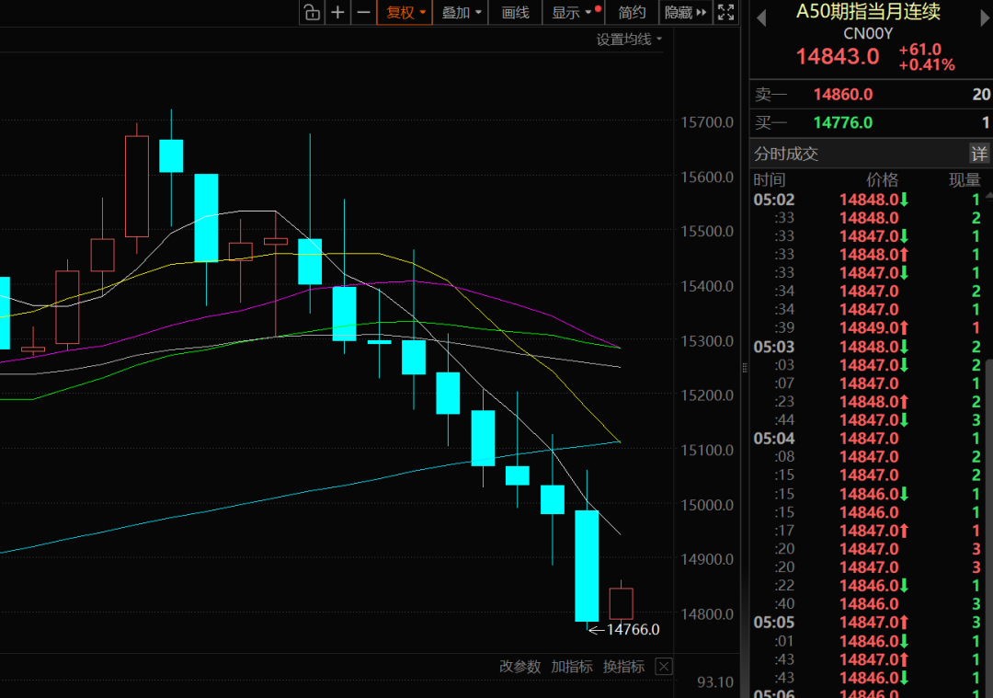Expand the 叠加 overlay dropdown

tap(462, 12)
